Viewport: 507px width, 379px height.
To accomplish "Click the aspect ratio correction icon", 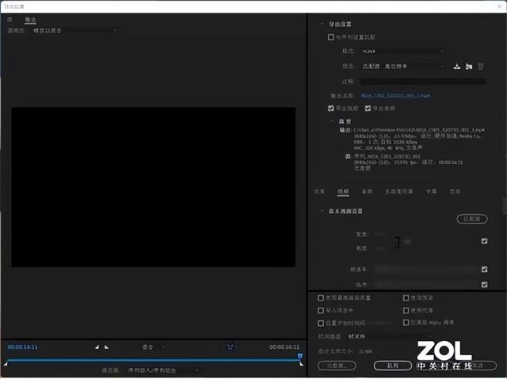I will pyautogui.click(x=230, y=347).
